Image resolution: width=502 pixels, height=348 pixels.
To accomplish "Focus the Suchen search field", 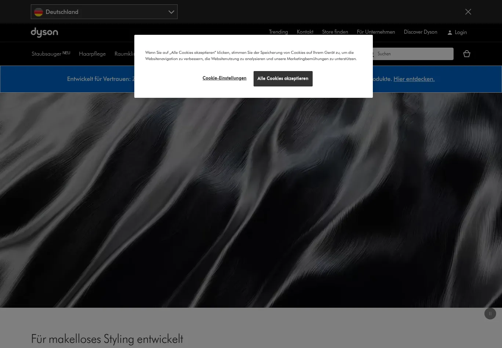I will coord(413,54).
